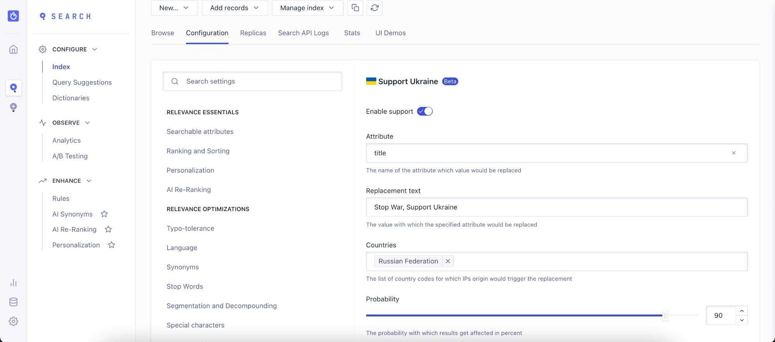Image resolution: width=775 pixels, height=342 pixels.
Task: Collapse the OBSERVE section
Action: pyautogui.click(x=87, y=123)
